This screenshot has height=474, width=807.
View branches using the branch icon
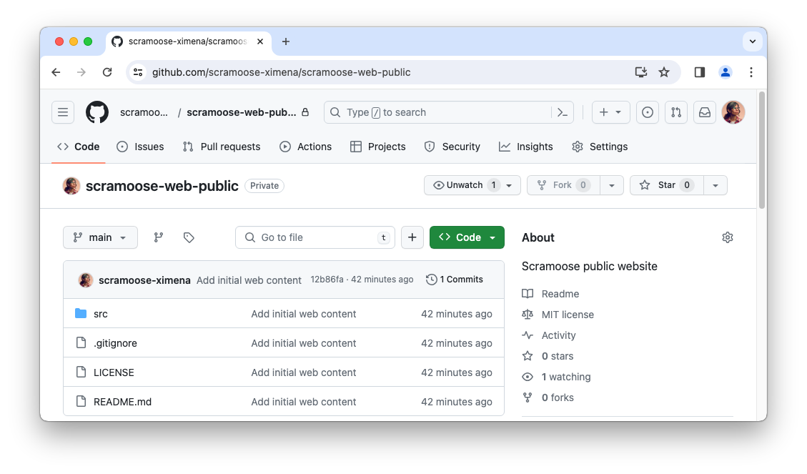point(159,237)
